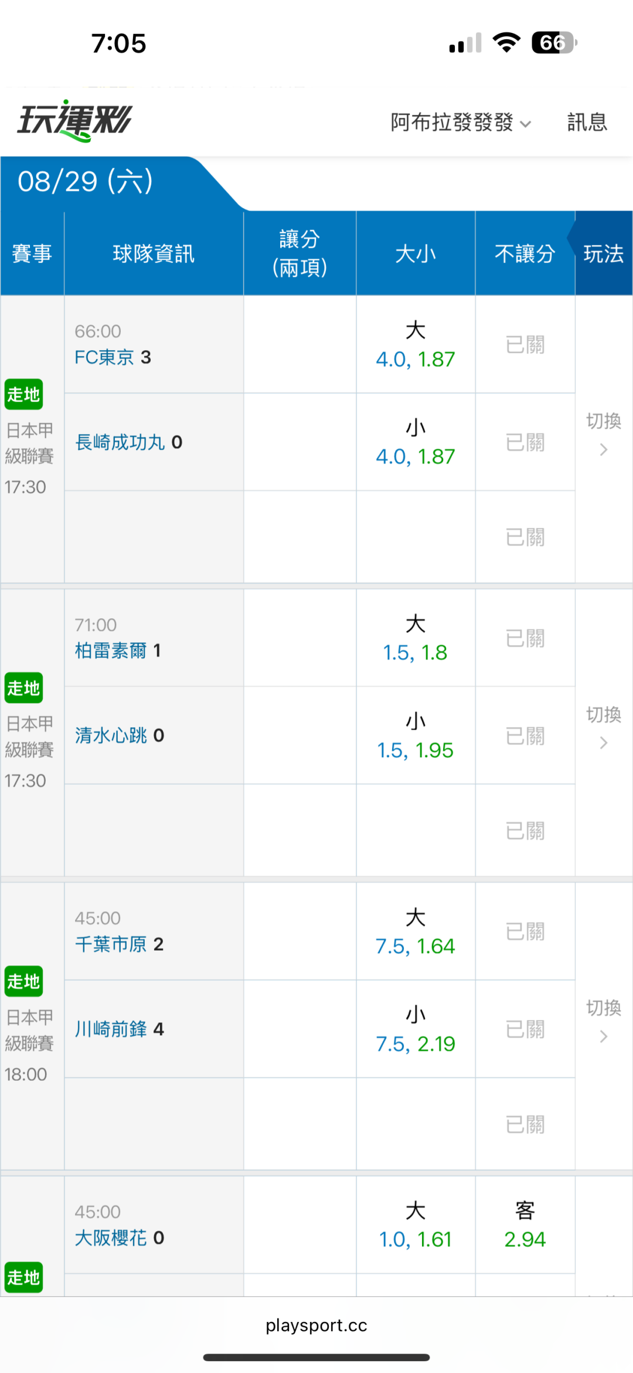This screenshot has height=1373, width=633.
Task: Open FC東京 team info link
Action: click(x=104, y=357)
